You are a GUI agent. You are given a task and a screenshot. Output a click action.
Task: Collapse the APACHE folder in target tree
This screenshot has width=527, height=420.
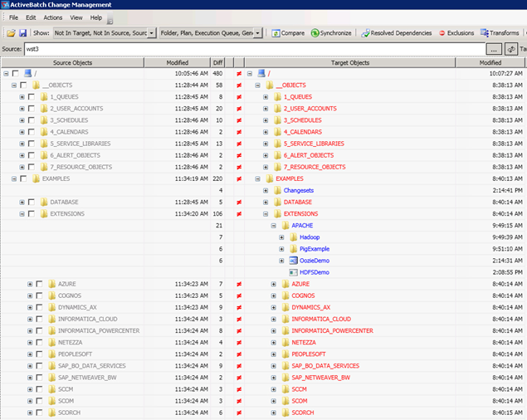(271, 226)
